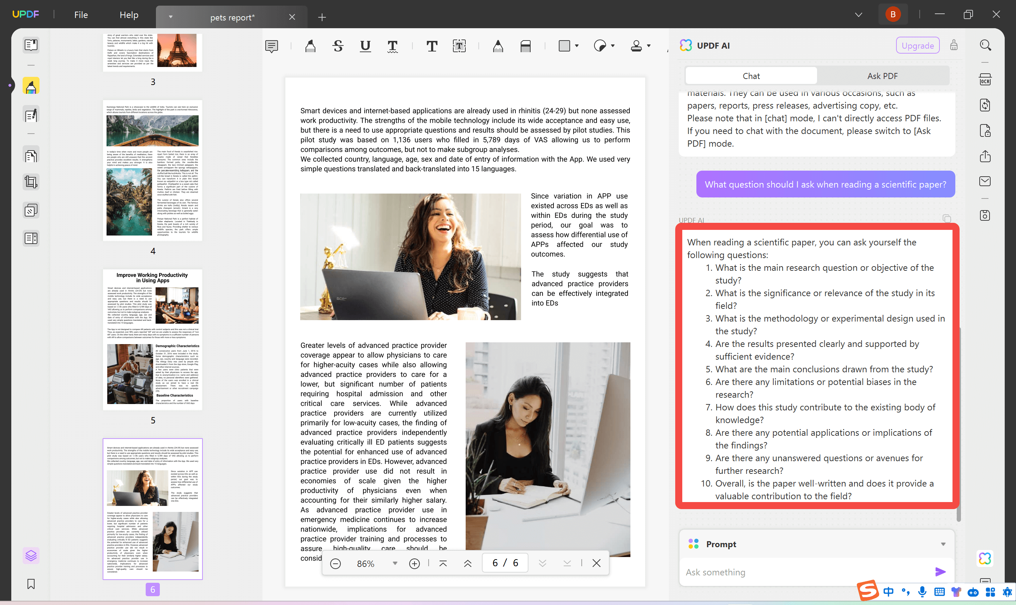The height and width of the screenshot is (605, 1016).
Task: Select the Strikethrough text tool
Action: click(338, 46)
